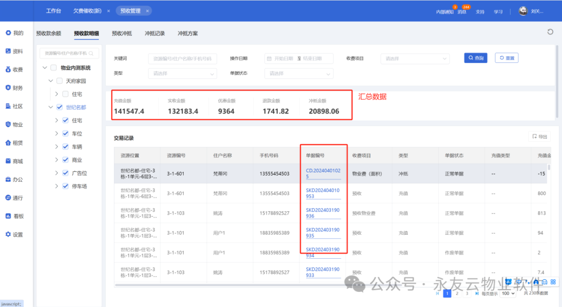Image resolution: width=562 pixels, height=307 pixels.
Task: Open 物业 sidebar module
Action: coord(15,125)
